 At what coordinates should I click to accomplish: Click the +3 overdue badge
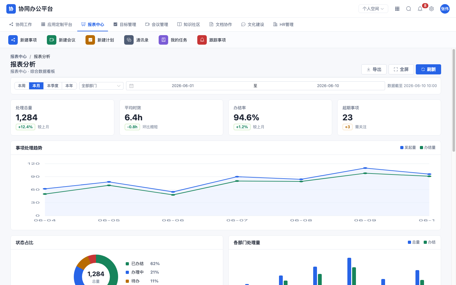[x=347, y=127]
